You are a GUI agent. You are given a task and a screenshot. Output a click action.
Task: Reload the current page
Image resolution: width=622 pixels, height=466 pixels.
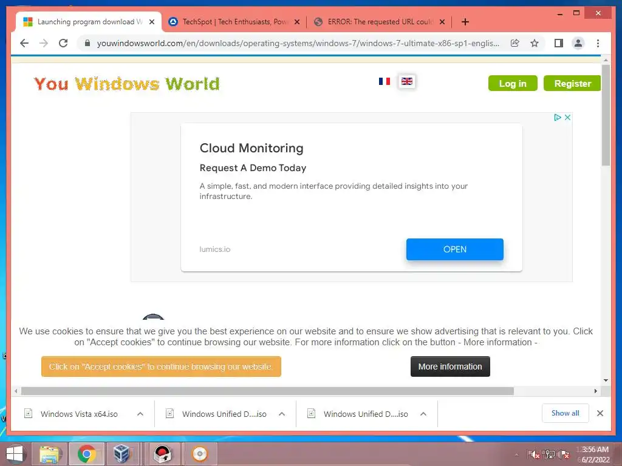point(63,43)
